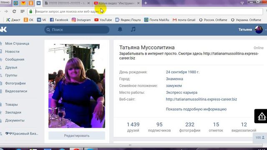The height and width of the screenshot is (150, 267).
Task: Click workplace Экспресс карьера
Action: (182, 92)
